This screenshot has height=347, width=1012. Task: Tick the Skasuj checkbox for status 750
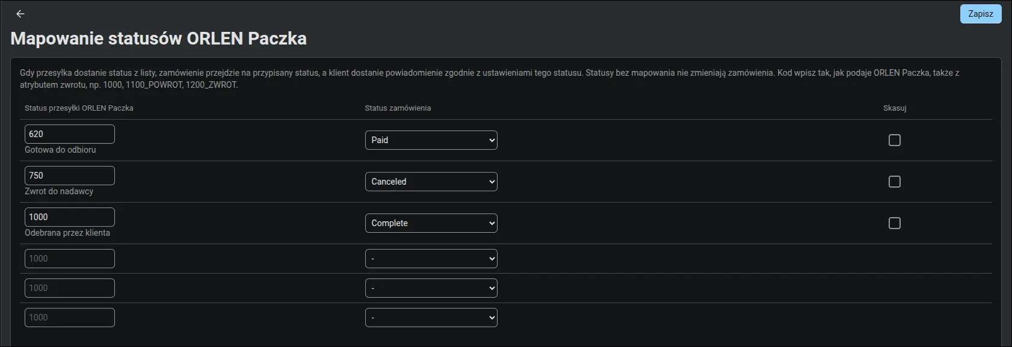(x=895, y=182)
